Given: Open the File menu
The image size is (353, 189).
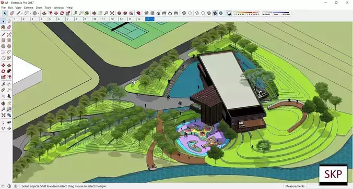Looking at the screenshot, I should coord(3,8).
